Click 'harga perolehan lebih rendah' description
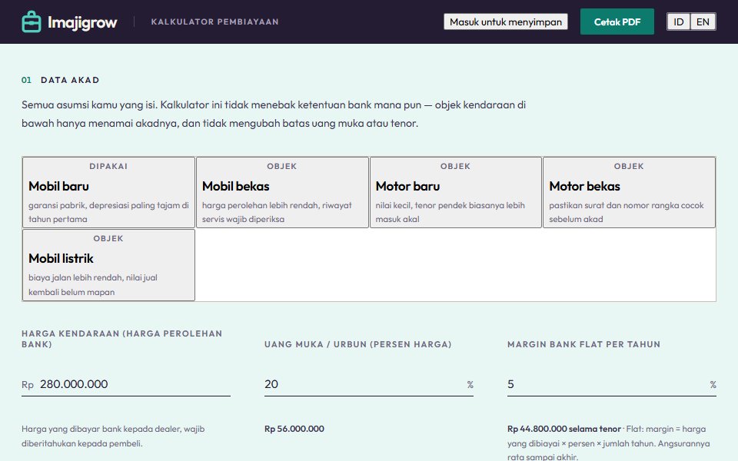The height and width of the screenshot is (461, 738). tap(277, 212)
